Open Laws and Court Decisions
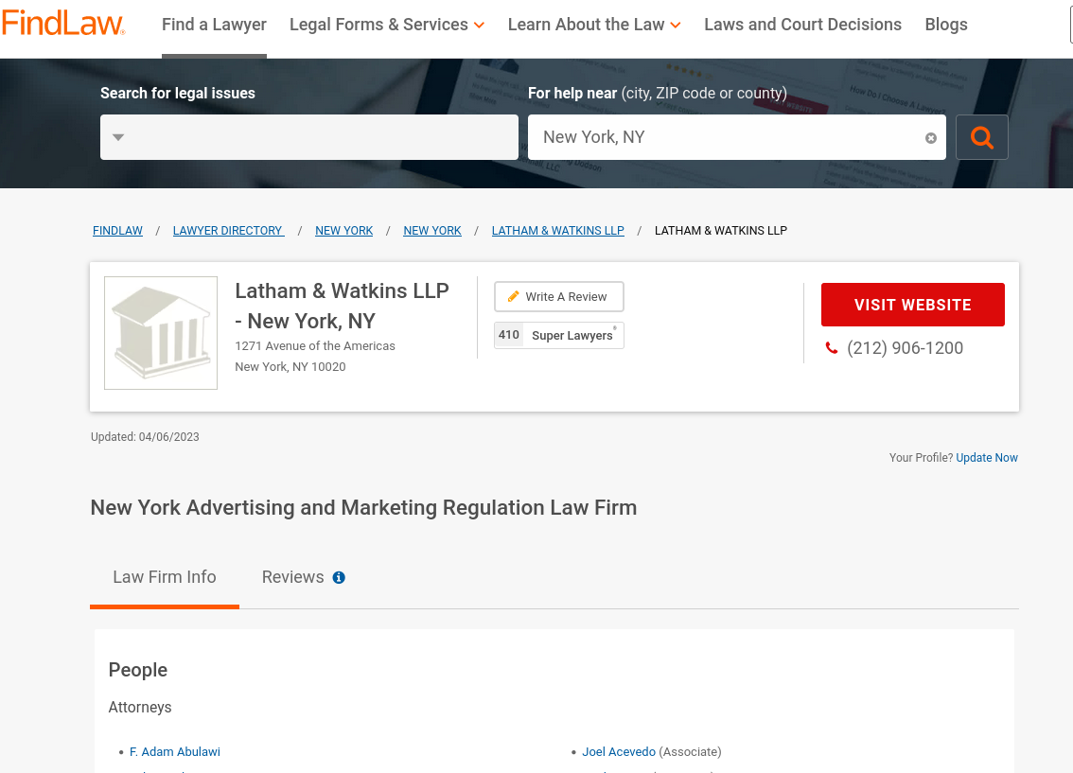This screenshot has width=1073, height=773. tap(802, 25)
